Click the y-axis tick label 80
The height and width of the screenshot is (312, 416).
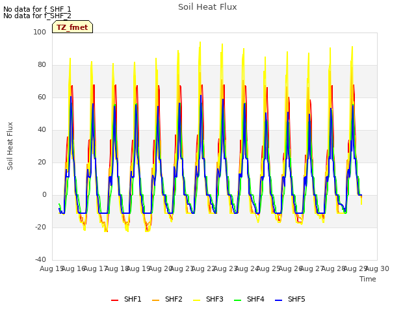pos(42,65)
